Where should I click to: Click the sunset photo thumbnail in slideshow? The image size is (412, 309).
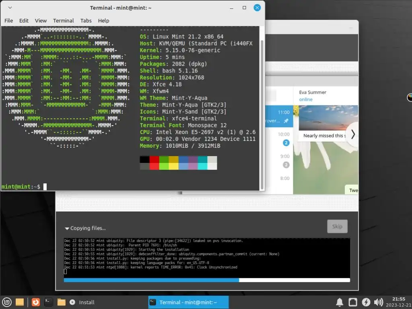[328, 118]
